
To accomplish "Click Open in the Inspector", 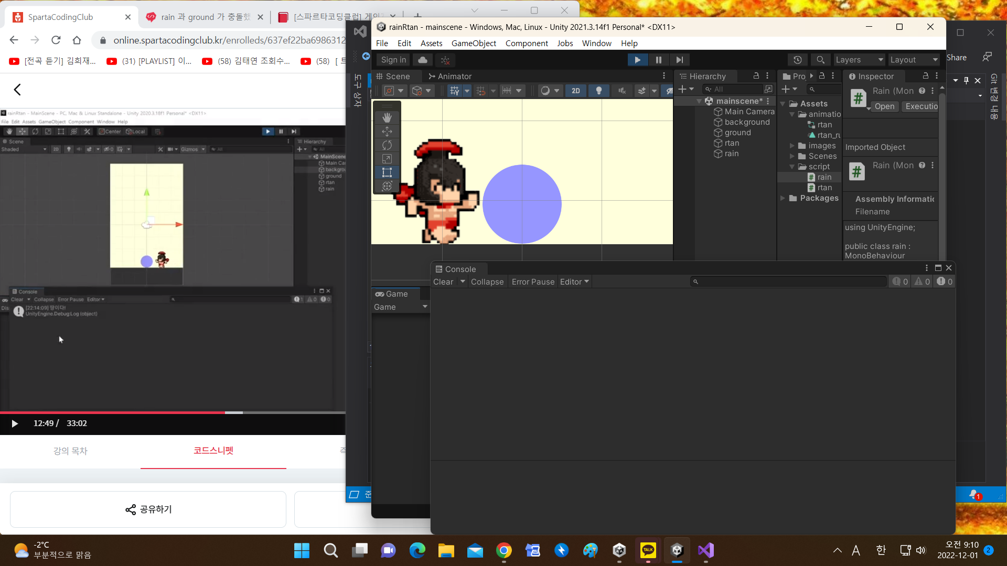I will (x=884, y=106).
